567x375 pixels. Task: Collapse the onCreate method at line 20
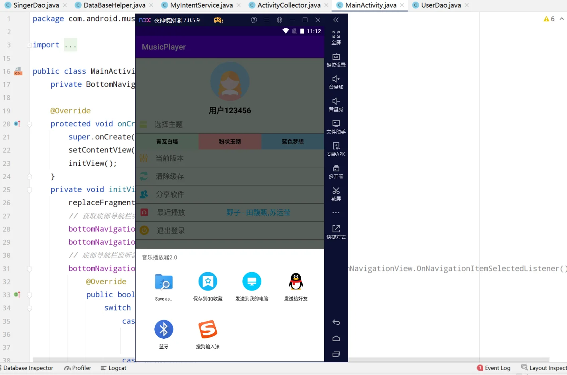[x=30, y=124]
